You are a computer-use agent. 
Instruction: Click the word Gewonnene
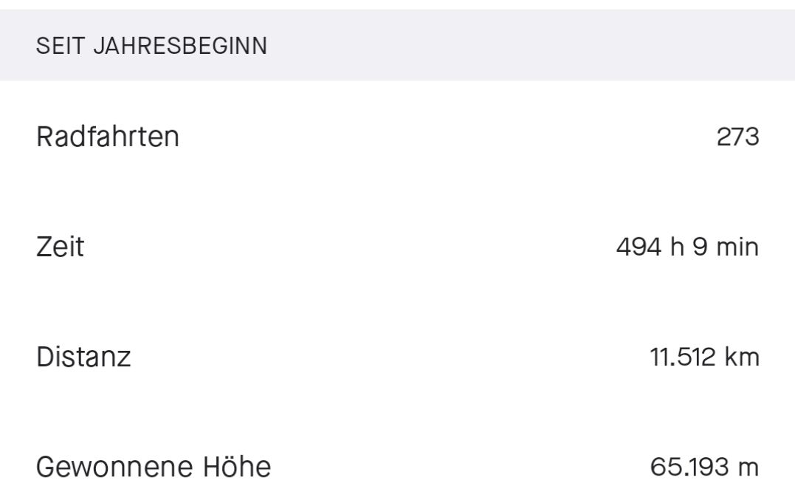(x=109, y=467)
